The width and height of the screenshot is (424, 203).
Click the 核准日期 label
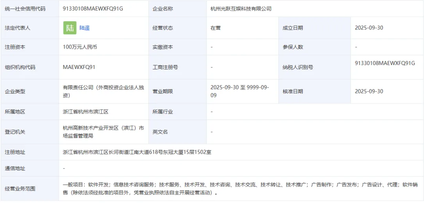click(x=292, y=91)
